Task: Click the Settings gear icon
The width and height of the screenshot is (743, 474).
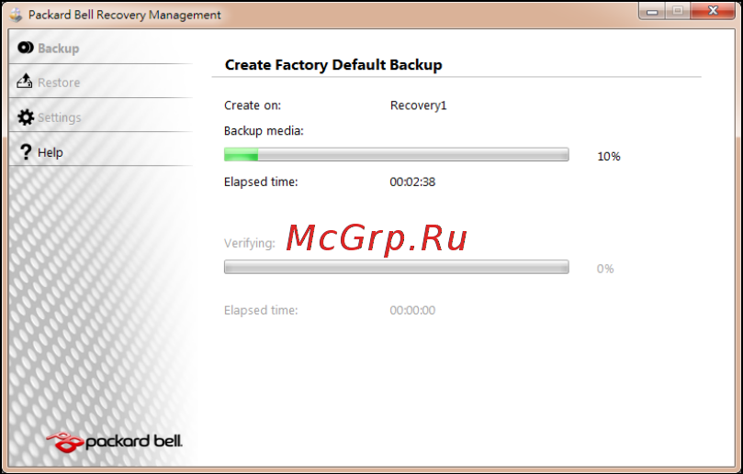Action: pyautogui.click(x=26, y=116)
